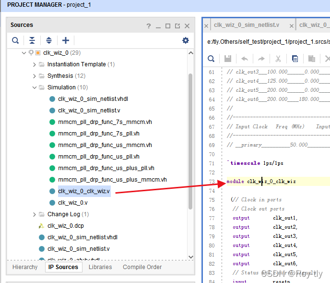Select mmcm_pll_drp_func_us_mmcm.vh file
The height and width of the screenshot is (283, 330).
coord(105,145)
